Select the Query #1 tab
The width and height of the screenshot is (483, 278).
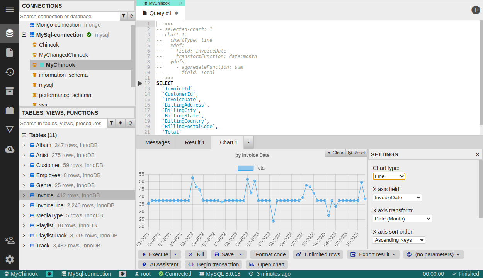point(161,13)
